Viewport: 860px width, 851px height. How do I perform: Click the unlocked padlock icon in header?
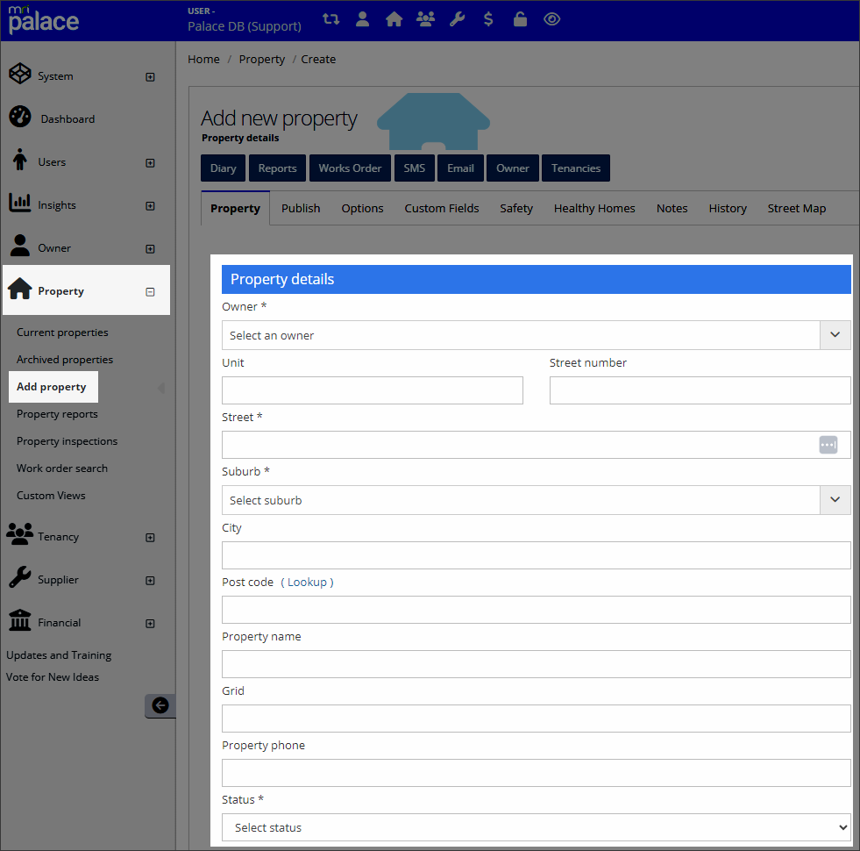520,19
